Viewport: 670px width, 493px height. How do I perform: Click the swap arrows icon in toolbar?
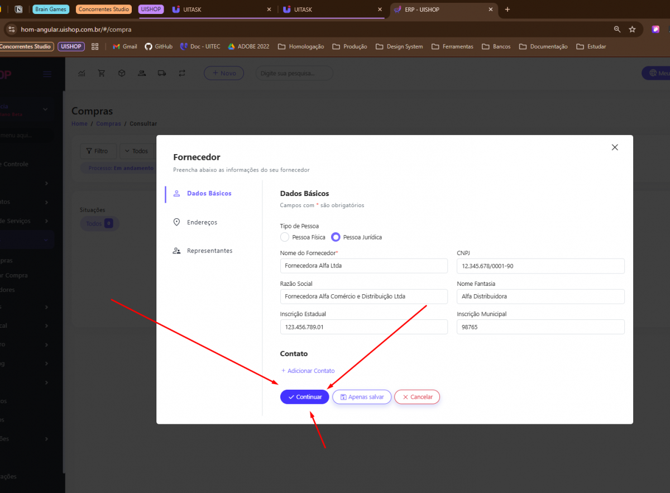[182, 73]
